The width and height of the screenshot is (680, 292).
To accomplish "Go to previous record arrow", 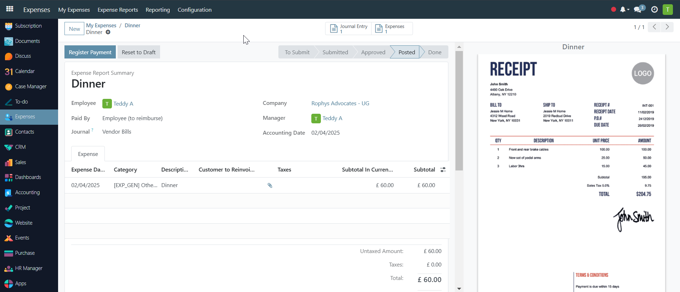I will tap(654, 27).
